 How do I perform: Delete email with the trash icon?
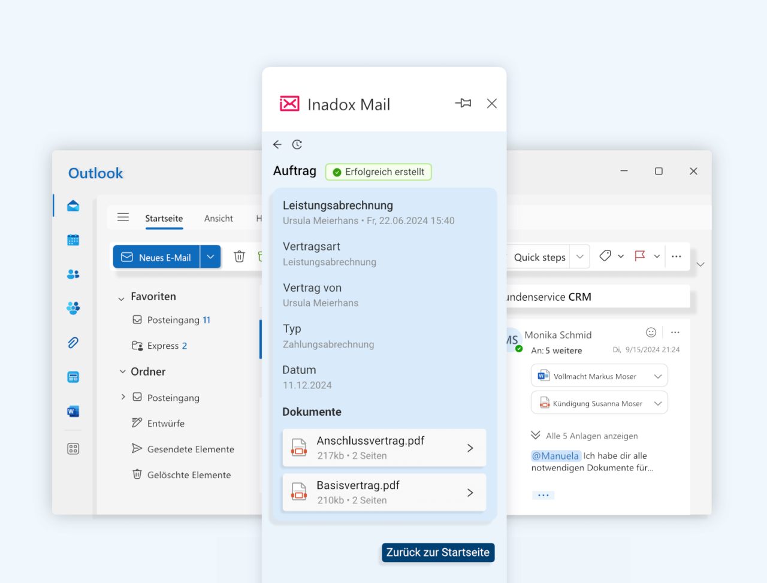[x=239, y=256]
